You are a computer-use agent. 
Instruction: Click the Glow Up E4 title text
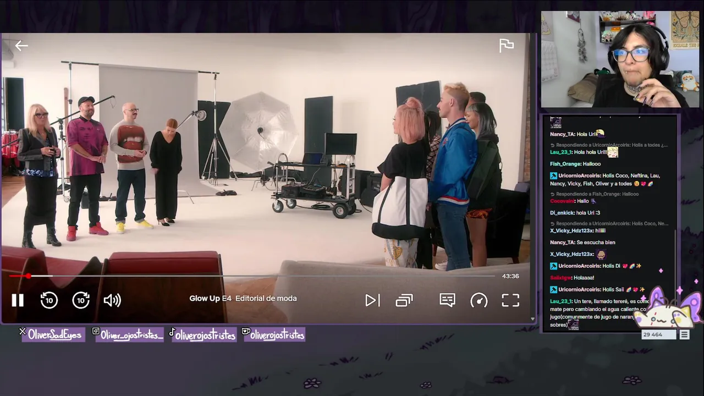(243, 299)
